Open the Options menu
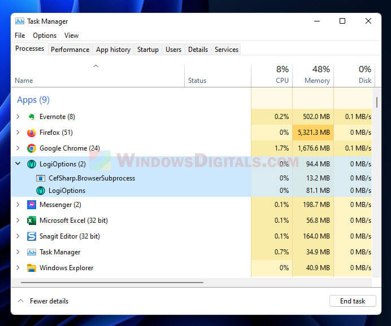This screenshot has width=391, height=326. (x=45, y=36)
